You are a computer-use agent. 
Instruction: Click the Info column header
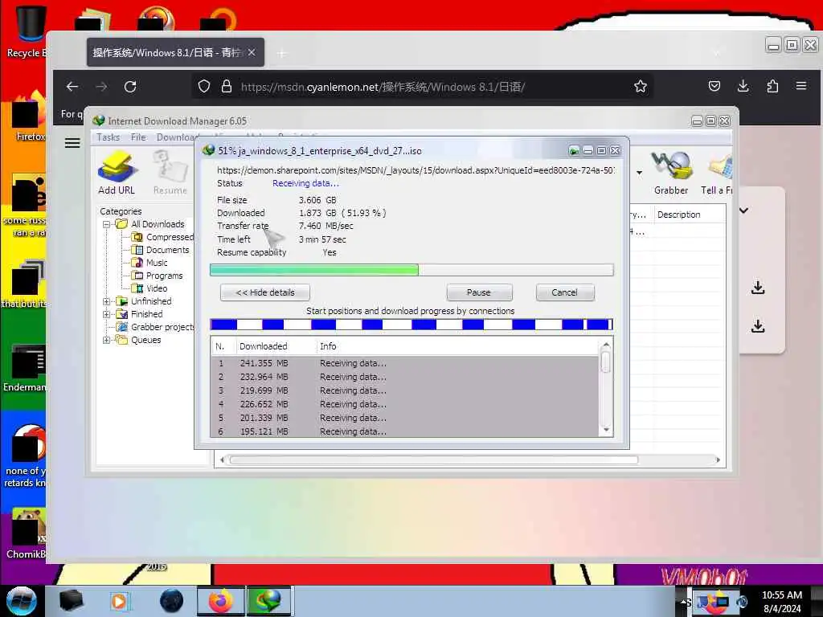[457, 346]
